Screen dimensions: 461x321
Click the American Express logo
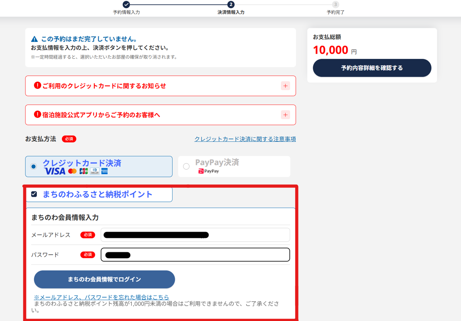(105, 171)
